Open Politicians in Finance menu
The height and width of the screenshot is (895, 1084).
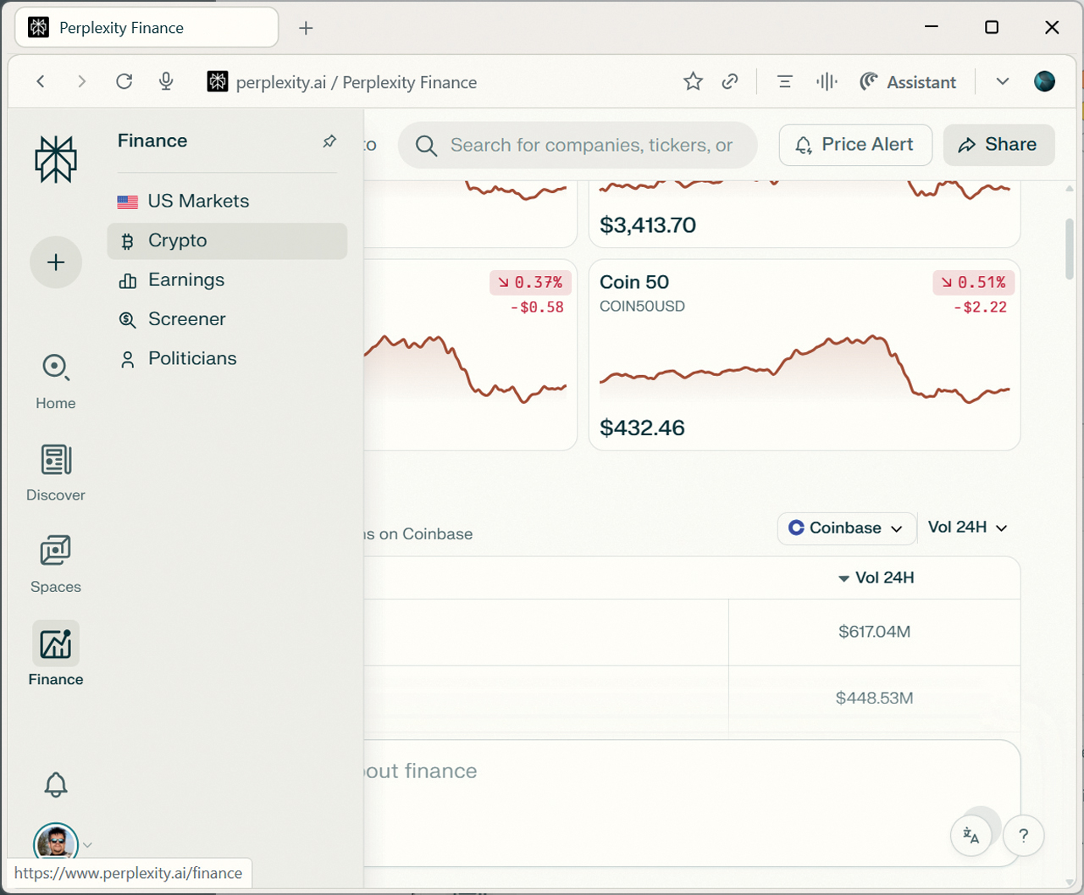[192, 359]
